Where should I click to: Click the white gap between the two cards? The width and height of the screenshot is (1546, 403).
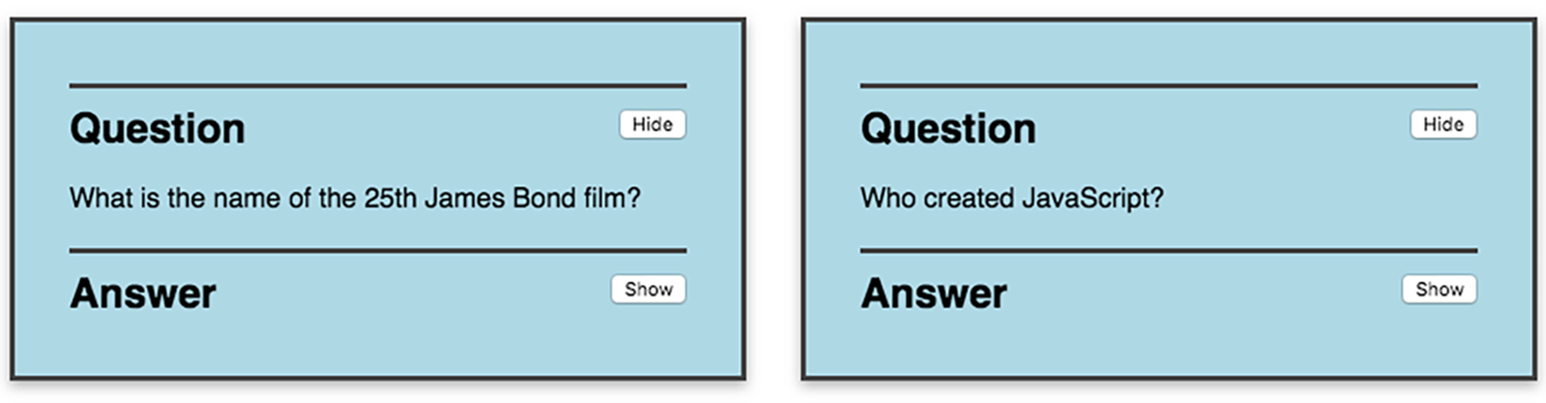(773, 199)
